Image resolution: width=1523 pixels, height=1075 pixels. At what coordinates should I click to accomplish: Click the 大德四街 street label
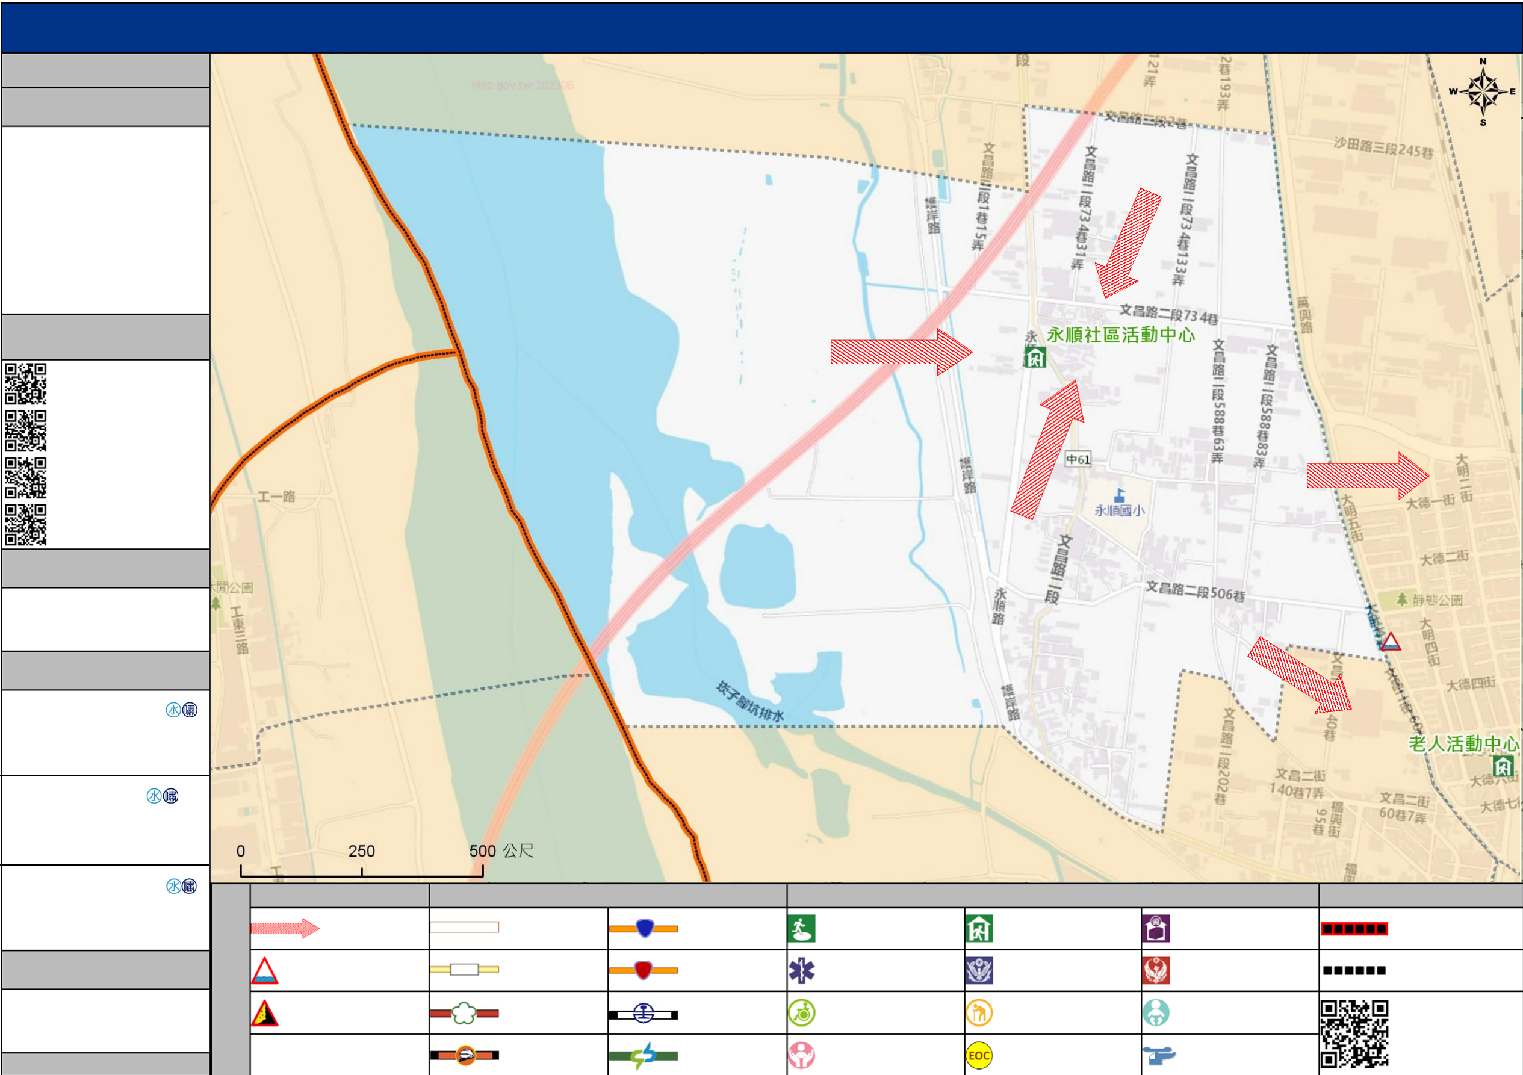(x=1471, y=684)
